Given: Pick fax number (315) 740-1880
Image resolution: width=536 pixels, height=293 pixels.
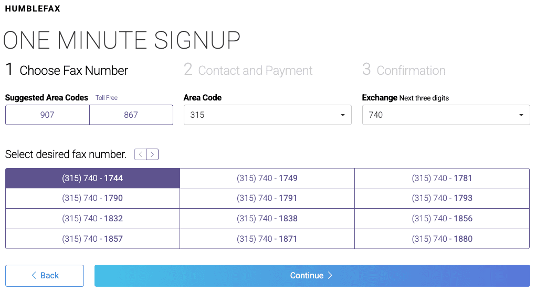Looking at the screenshot, I should pos(442,239).
